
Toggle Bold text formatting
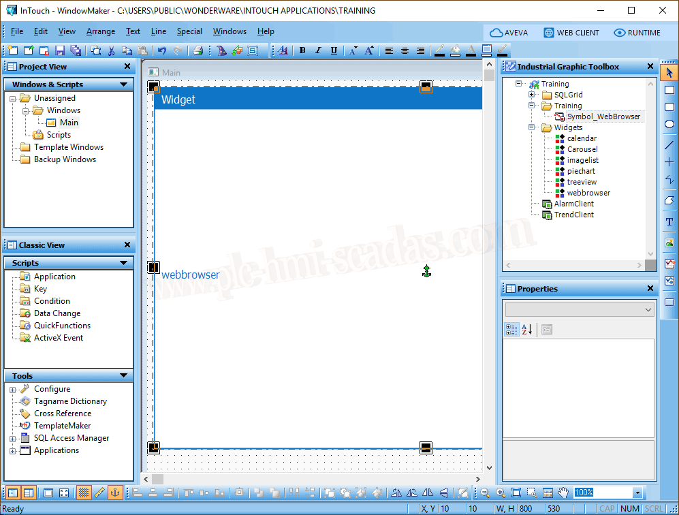click(x=302, y=50)
